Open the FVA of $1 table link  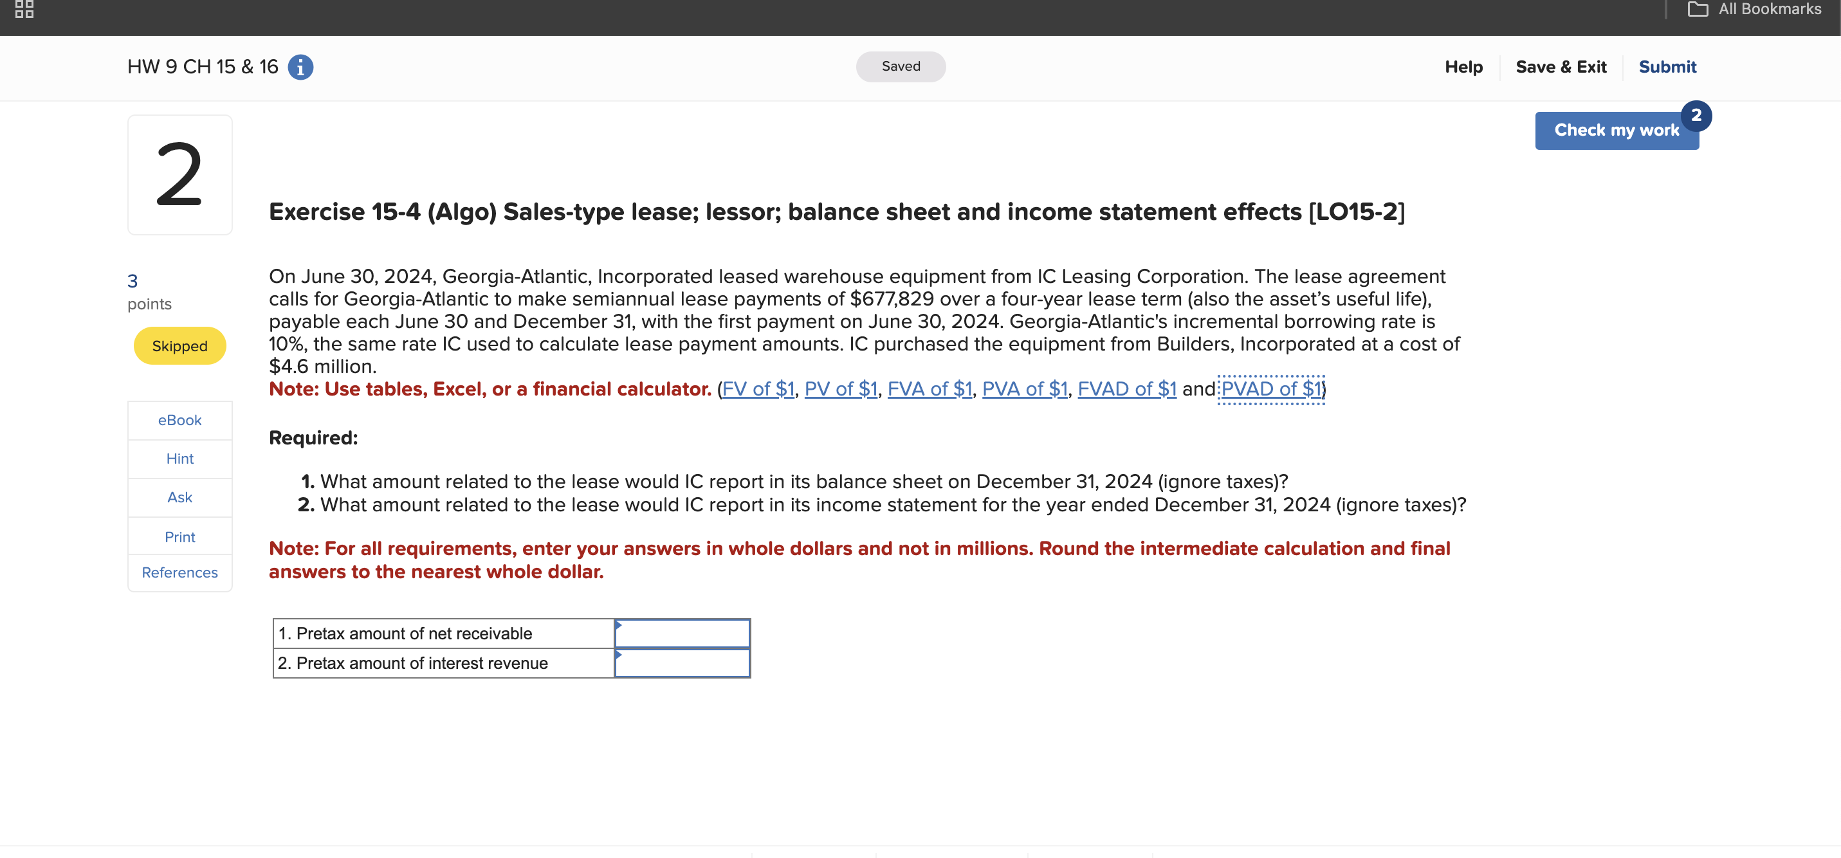930,388
